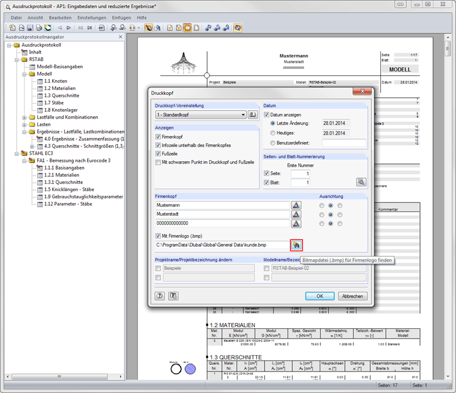Select the Inhalt item in navigator
This screenshot has width=456, height=393.
click(x=35, y=52)
